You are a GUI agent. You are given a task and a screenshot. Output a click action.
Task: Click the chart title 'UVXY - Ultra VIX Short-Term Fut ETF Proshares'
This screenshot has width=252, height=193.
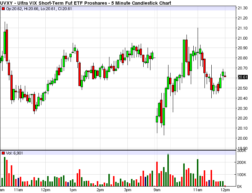click(54, 3)
